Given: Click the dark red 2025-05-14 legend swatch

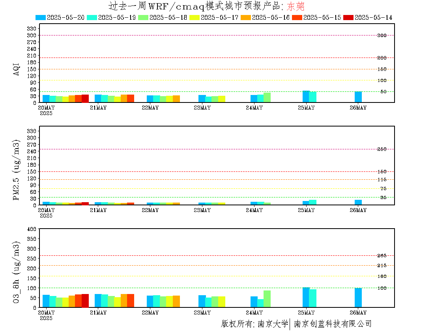Looking at the screenshot, I should point(348,17).
